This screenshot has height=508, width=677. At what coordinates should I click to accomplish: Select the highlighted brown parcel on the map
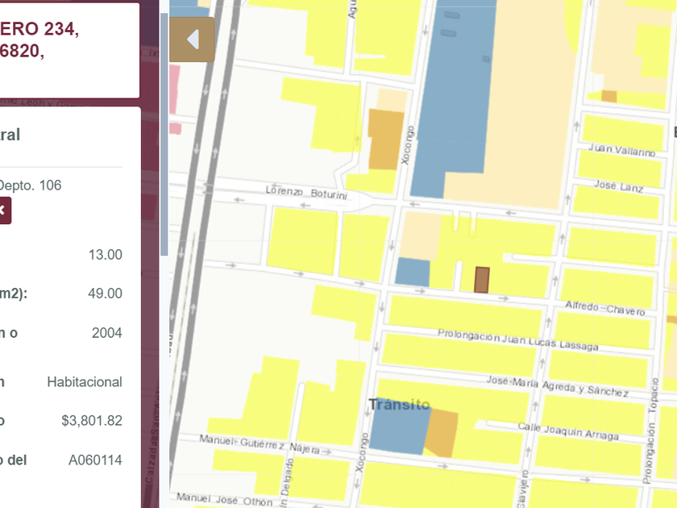coord(482,280)
